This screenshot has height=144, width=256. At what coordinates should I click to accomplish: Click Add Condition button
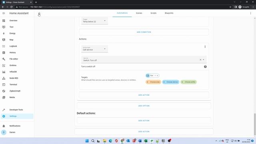pos(144,32)
